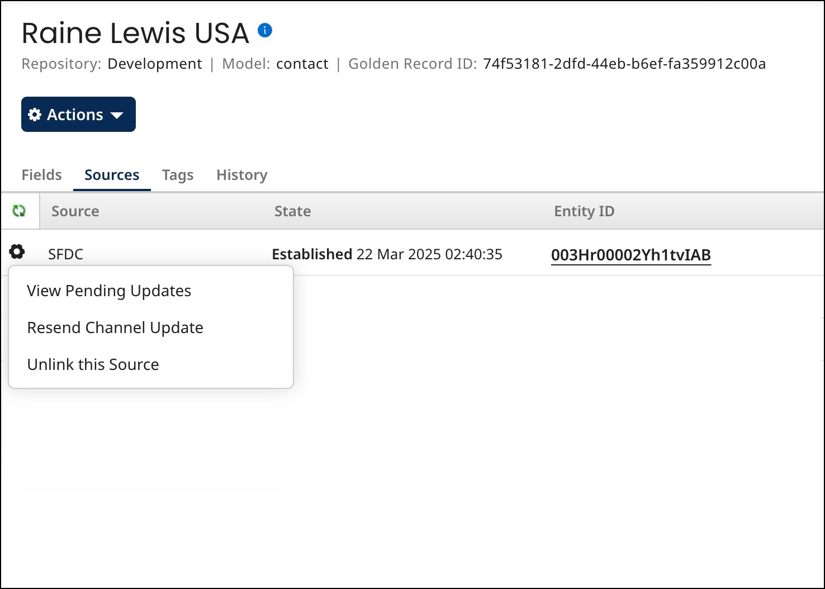Click Unlink this Source option
This screenshot has height=589, width=825.
(x=93, y=364)
